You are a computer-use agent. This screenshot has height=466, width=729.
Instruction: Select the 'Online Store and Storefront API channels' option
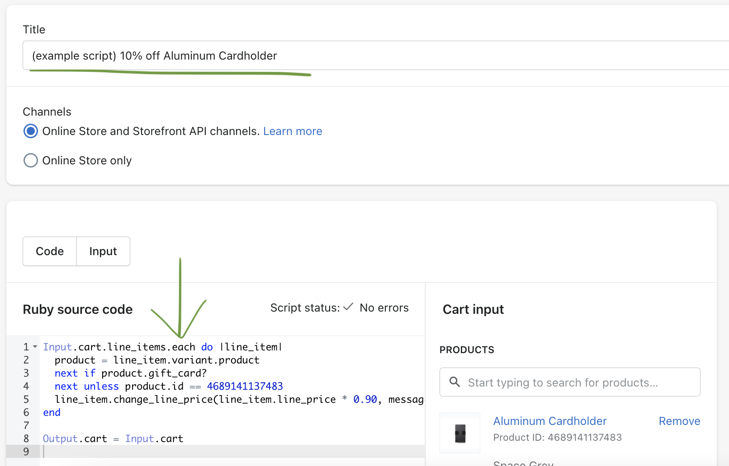pos(30,131)
